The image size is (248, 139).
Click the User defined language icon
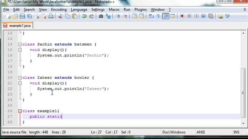point(172,16)
